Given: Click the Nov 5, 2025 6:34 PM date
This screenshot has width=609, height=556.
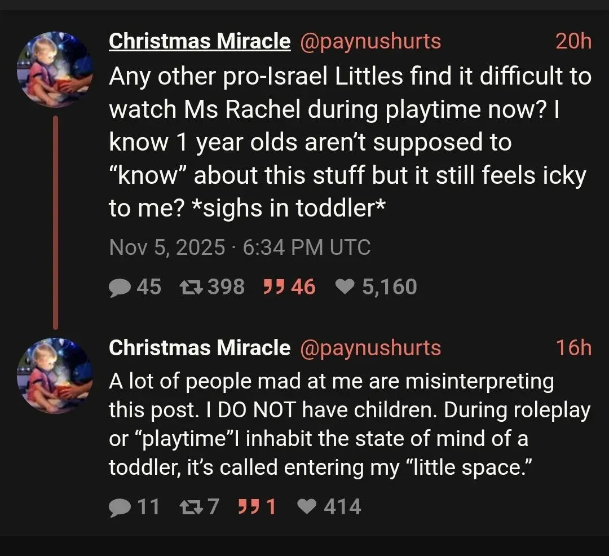Looking at the screenshot, I should (240, 248).
